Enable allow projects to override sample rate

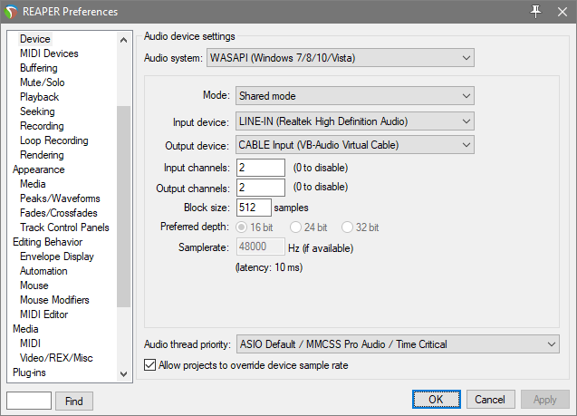click(x=150, y=365)
